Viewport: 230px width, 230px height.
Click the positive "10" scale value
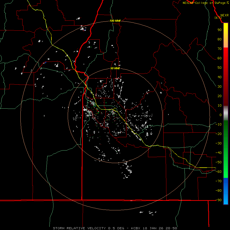coord(220,106)
